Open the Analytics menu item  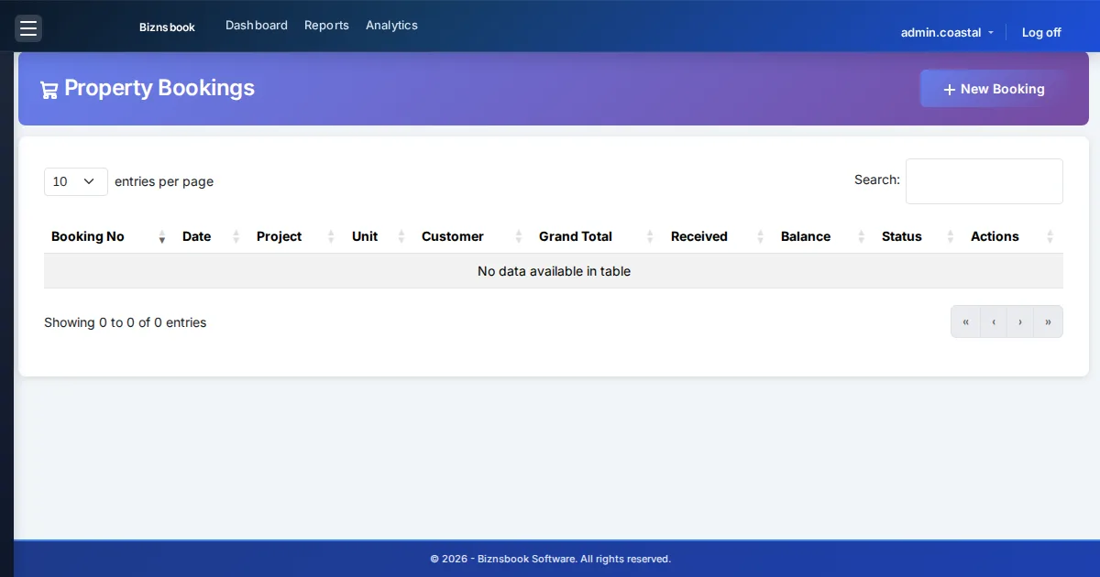(x=391, y=26)
